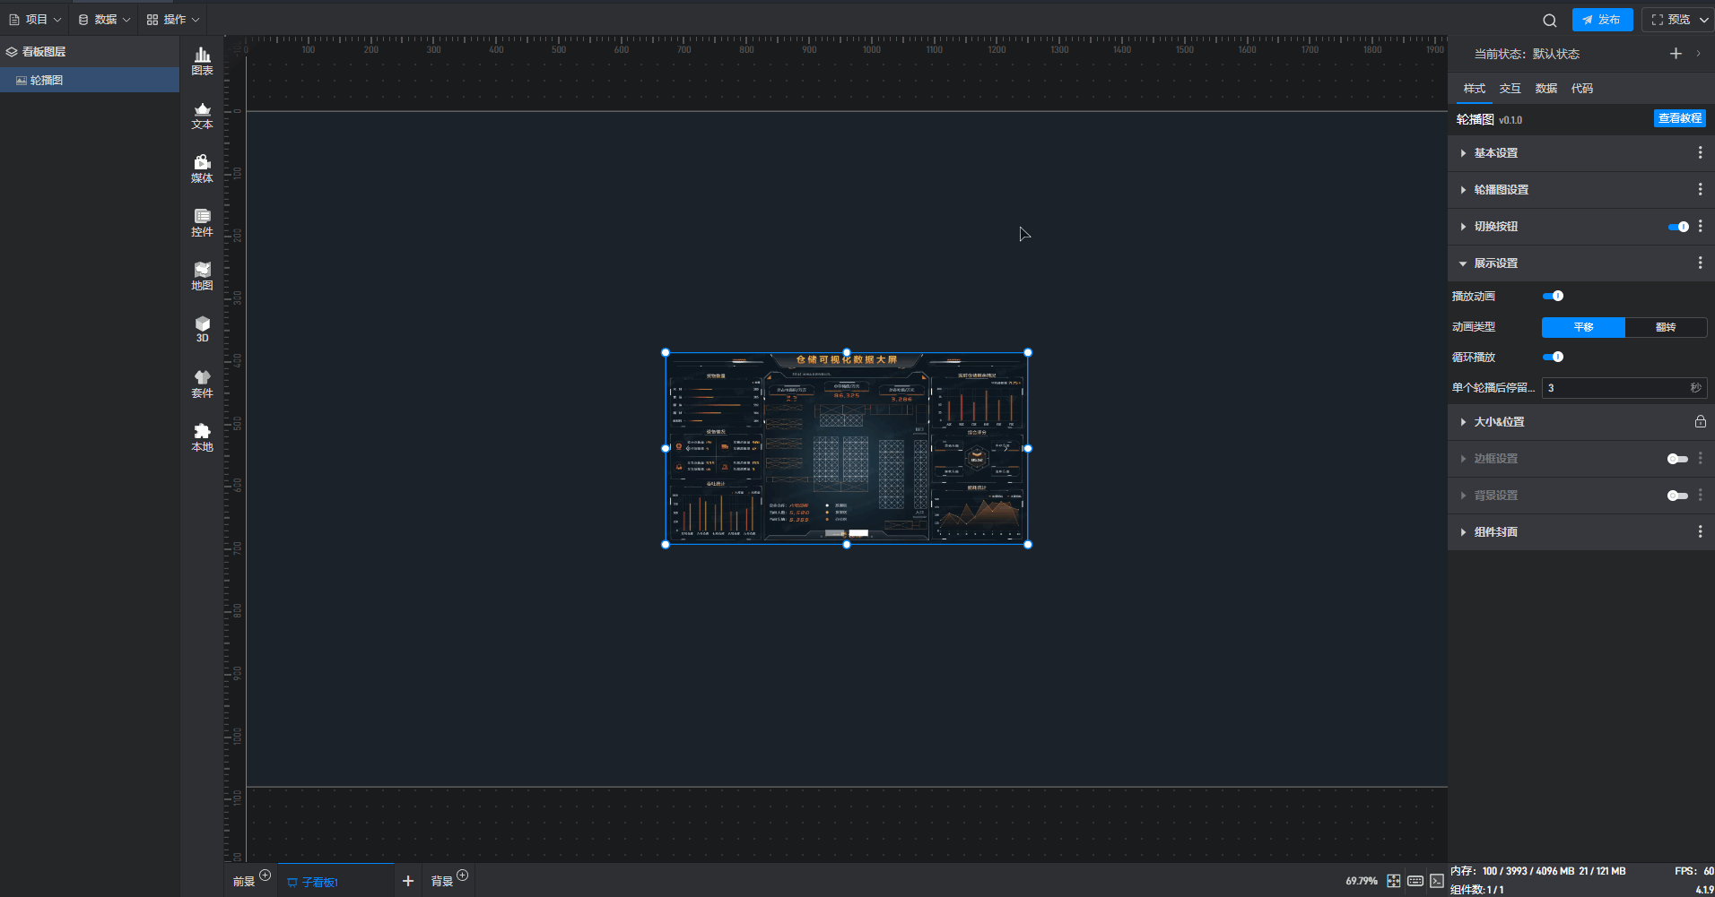This screenshot has width=1715, height=897.
Task: Open the 项目 menu
Action: point(35,20)
